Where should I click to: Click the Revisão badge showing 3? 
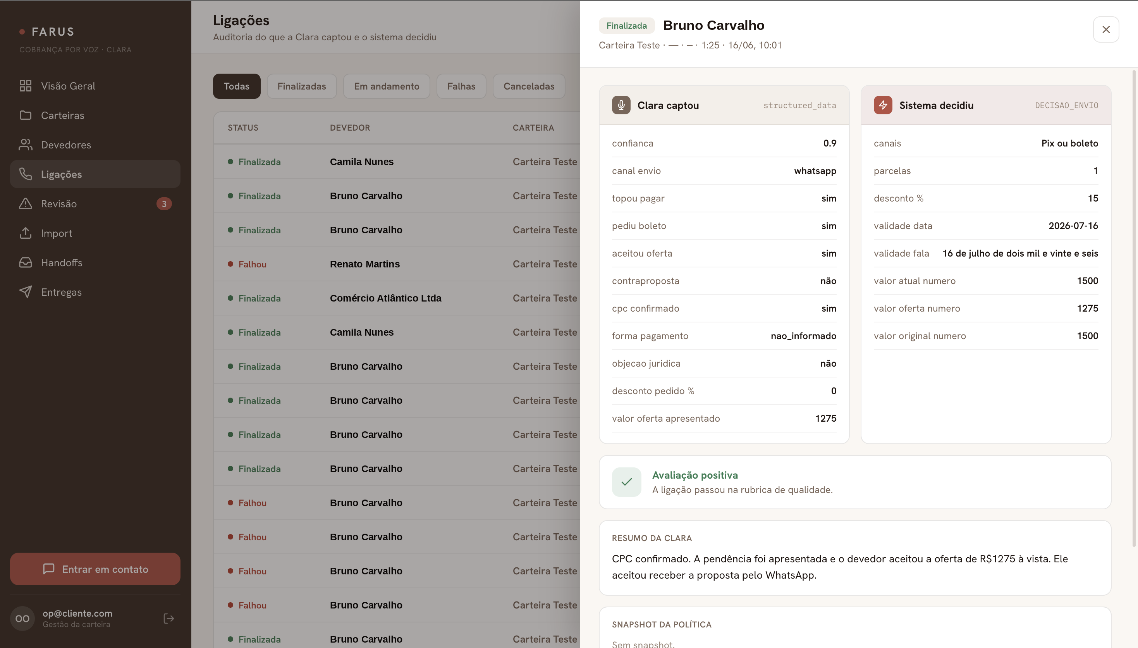coord(164,204)
